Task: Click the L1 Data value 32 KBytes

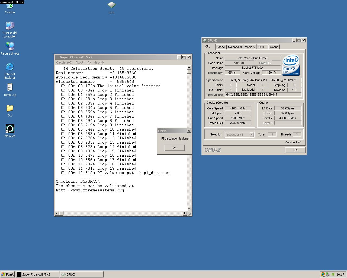Action: [x=288, y=108]
